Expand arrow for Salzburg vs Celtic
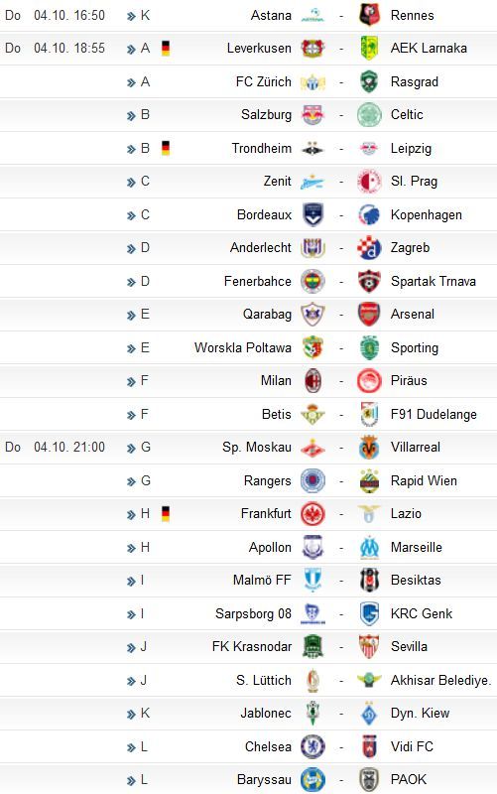This screenshot has height=794, width=497. 132,115
